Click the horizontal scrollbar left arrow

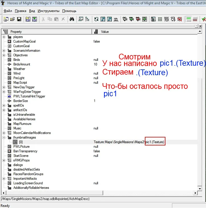[x=4, y=193]
